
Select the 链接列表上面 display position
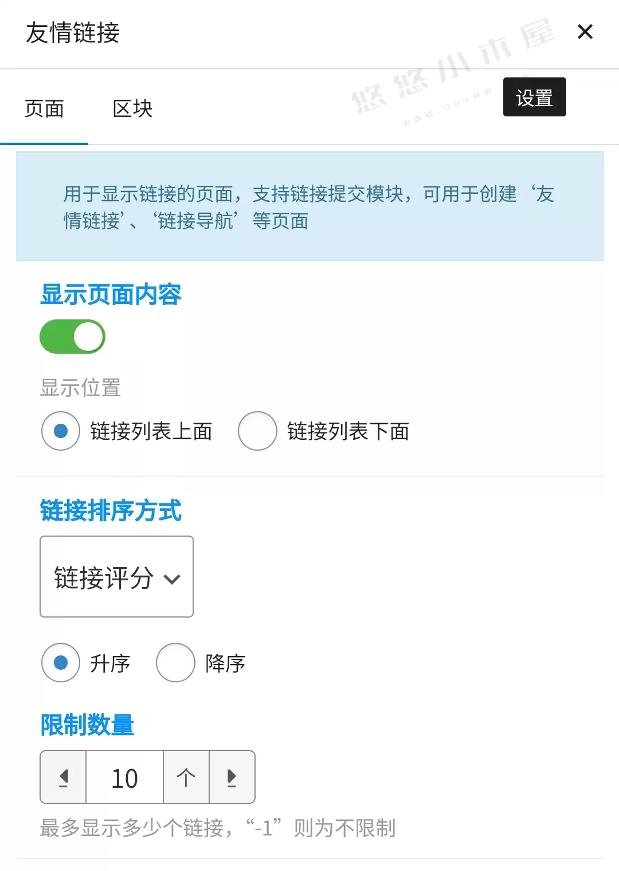pos(60,431)
